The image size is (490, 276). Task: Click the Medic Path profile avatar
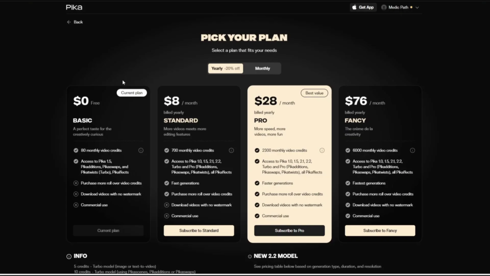coord(384,7)
